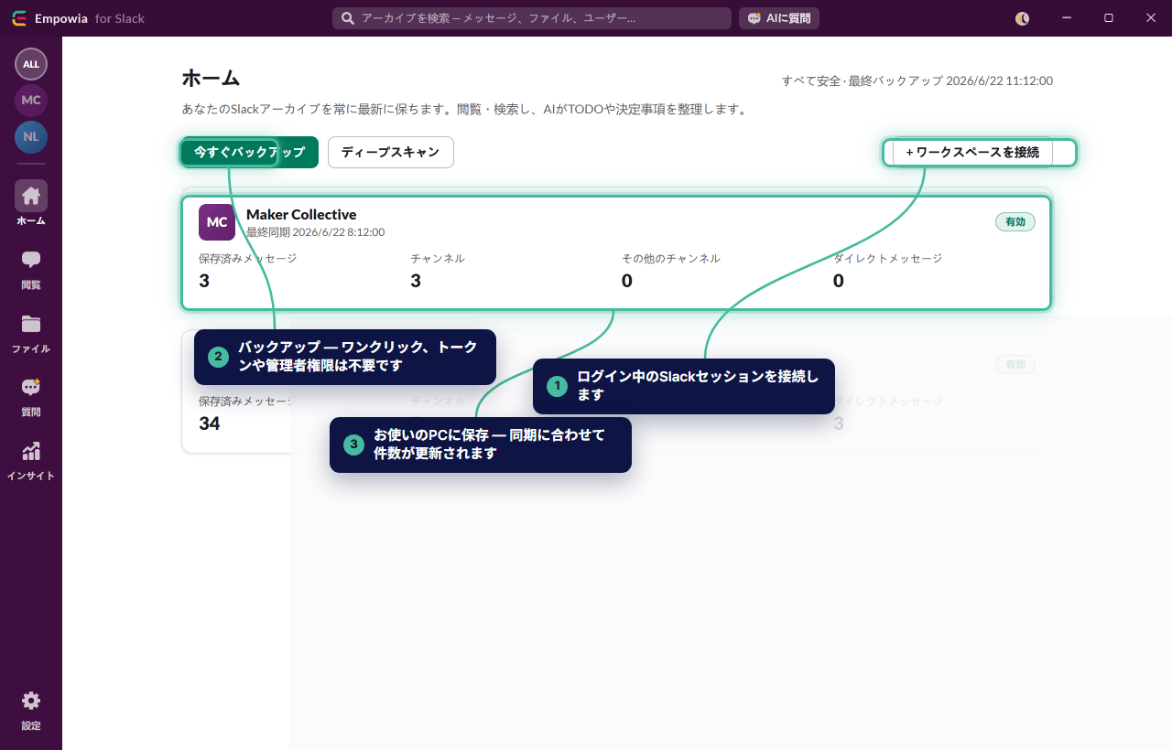1172x750 pixels.
Task: Open the ホーム sidebar section
Action: [x=31, y=203]
